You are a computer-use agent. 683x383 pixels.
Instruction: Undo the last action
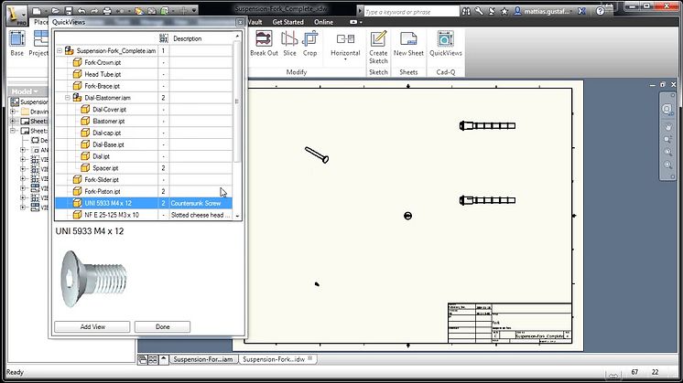coord(81,10)
